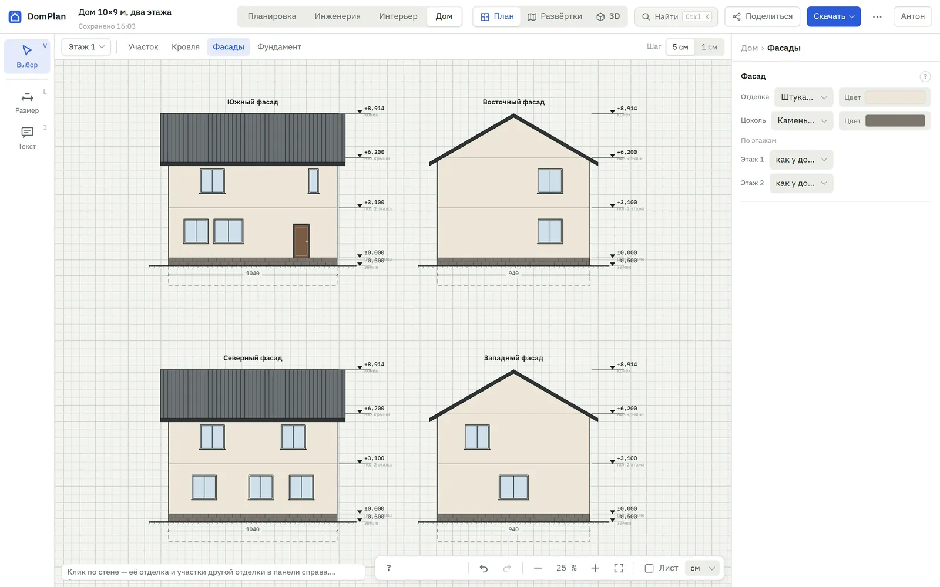Open the Интерьер tab
Viewport: 940px width, 587px height.
click(x=398, y=16)
